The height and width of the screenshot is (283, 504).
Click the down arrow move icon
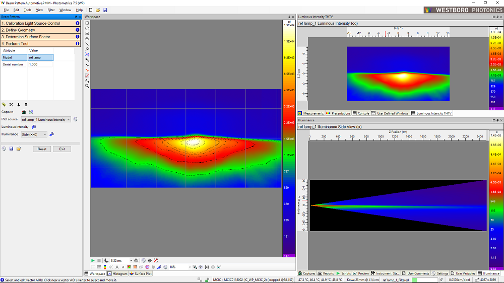point(19,104)
